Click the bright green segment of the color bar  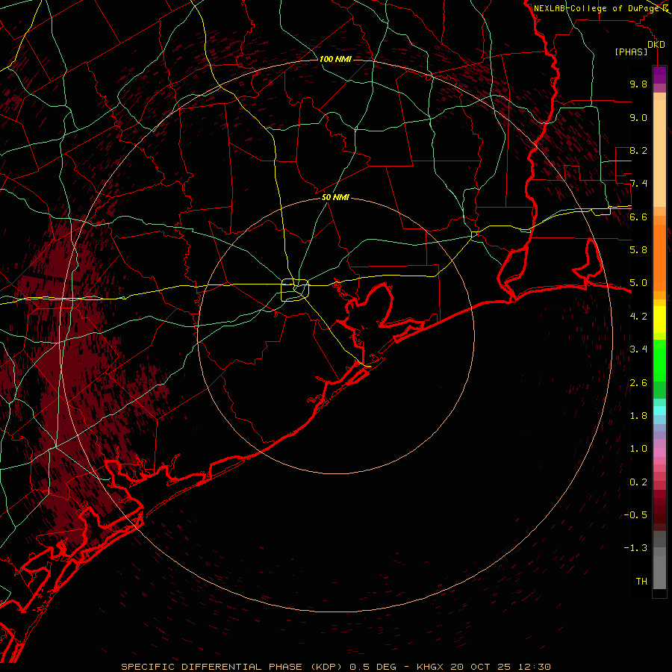pyautogui.click(x=659, y=360)
